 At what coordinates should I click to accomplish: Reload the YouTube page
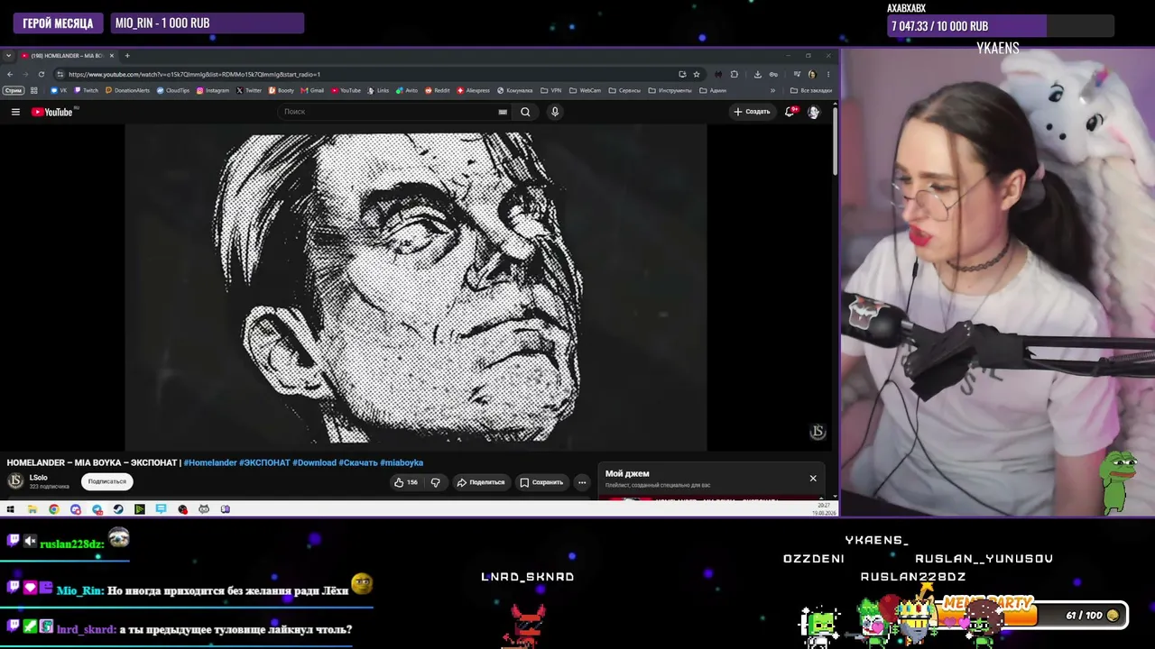41,75
